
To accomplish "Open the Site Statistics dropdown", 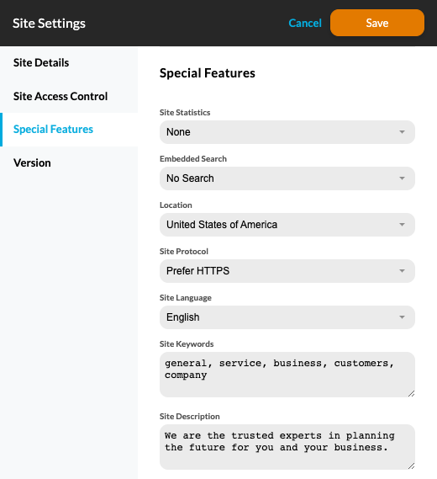I will click(x=287, y=132).
